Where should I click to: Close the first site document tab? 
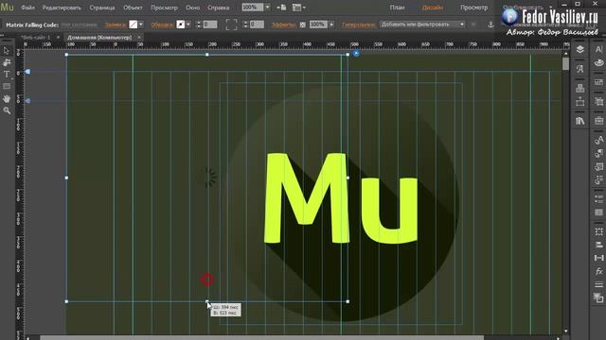[58, 38]
